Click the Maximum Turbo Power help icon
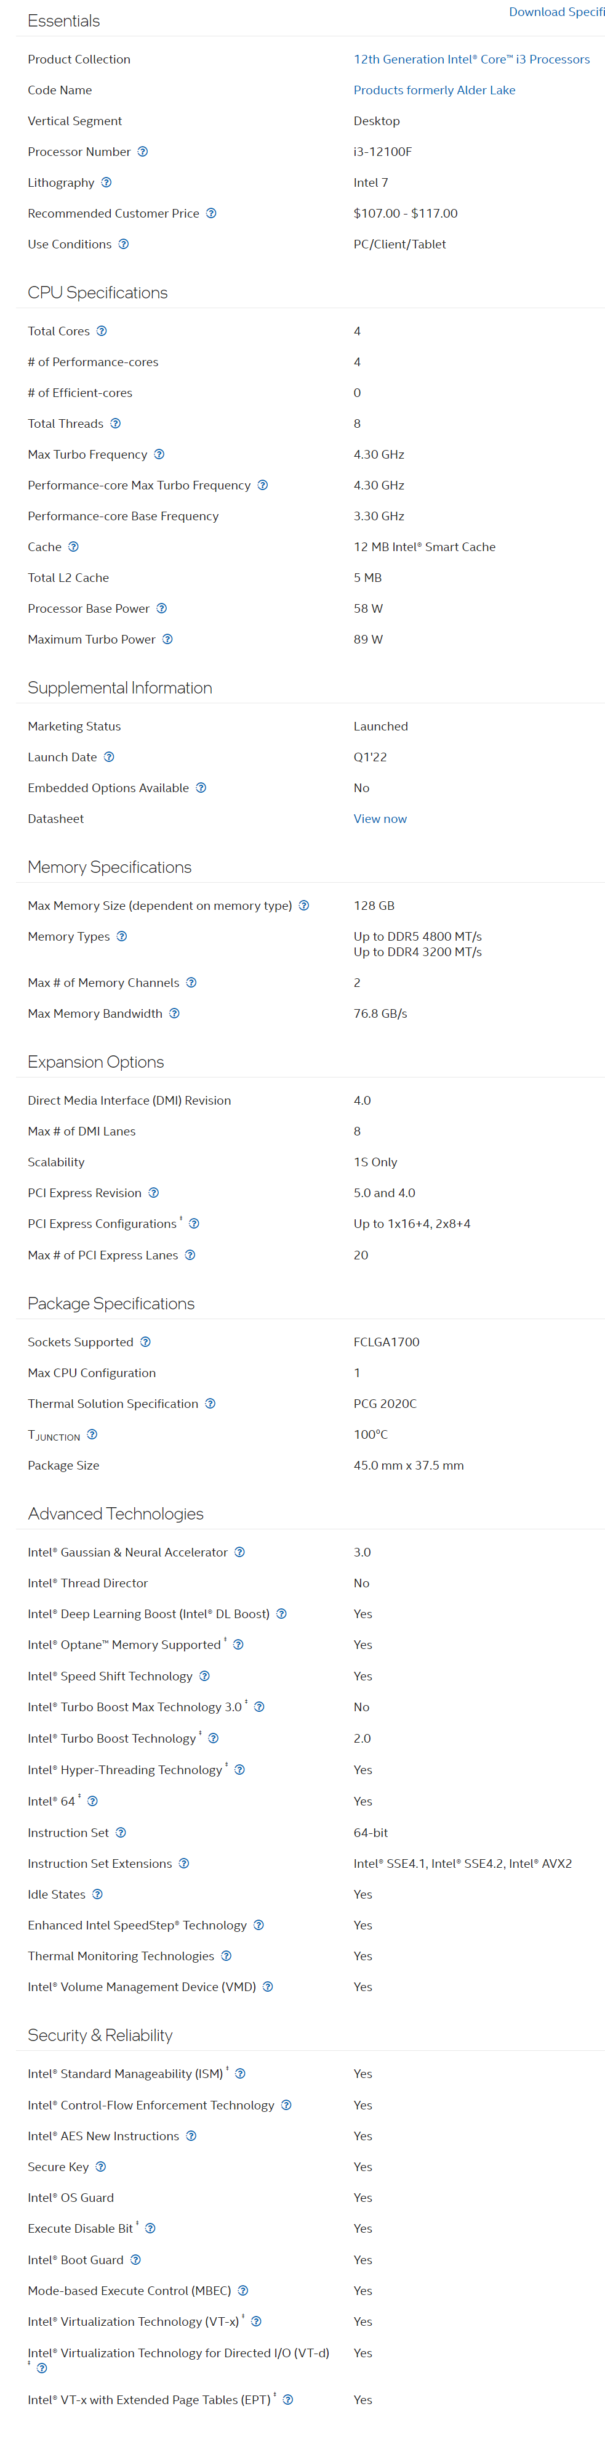This screenshot has width=605, height=2438. pyautogui.click(x=167, y=640)
